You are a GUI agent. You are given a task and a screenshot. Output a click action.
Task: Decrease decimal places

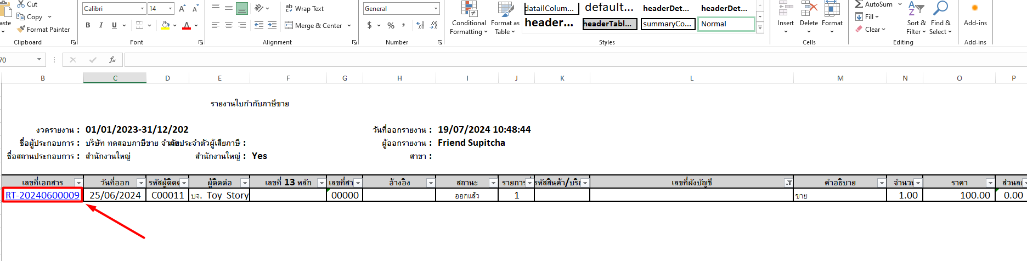pyautogui.click(x=433, y=25)
